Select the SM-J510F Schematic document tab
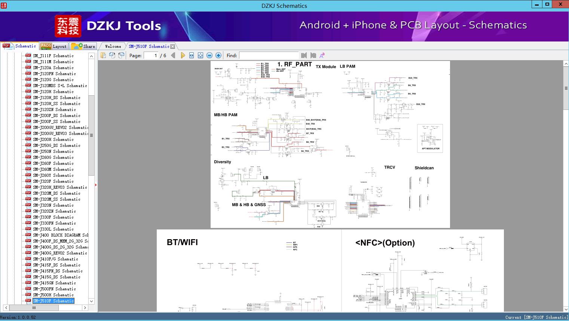This screenshot has width=569, height=321. (149, 46)
